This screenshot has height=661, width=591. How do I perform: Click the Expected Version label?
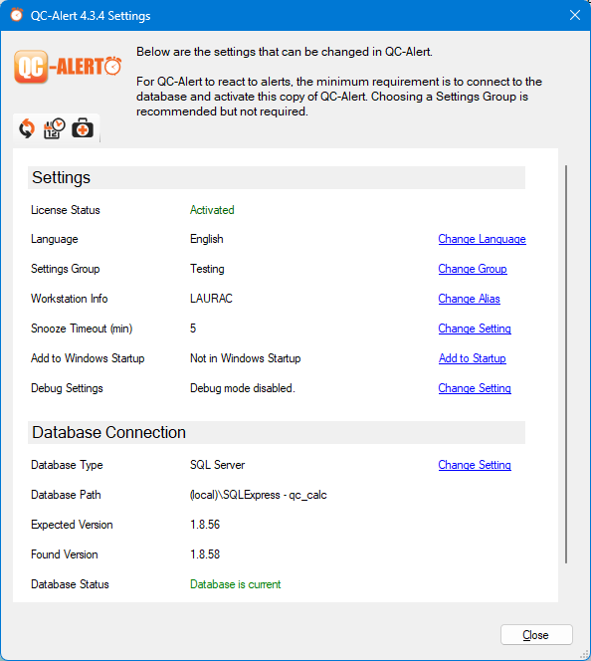pos(72,525)
